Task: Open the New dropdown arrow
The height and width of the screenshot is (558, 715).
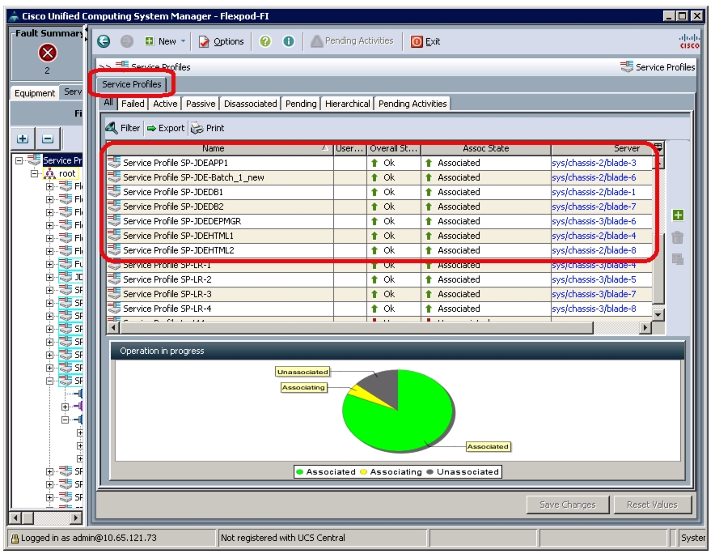Action: 184,41
